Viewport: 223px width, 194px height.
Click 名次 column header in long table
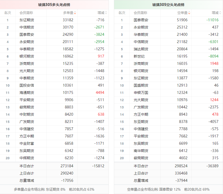click(x=7, y=13)
